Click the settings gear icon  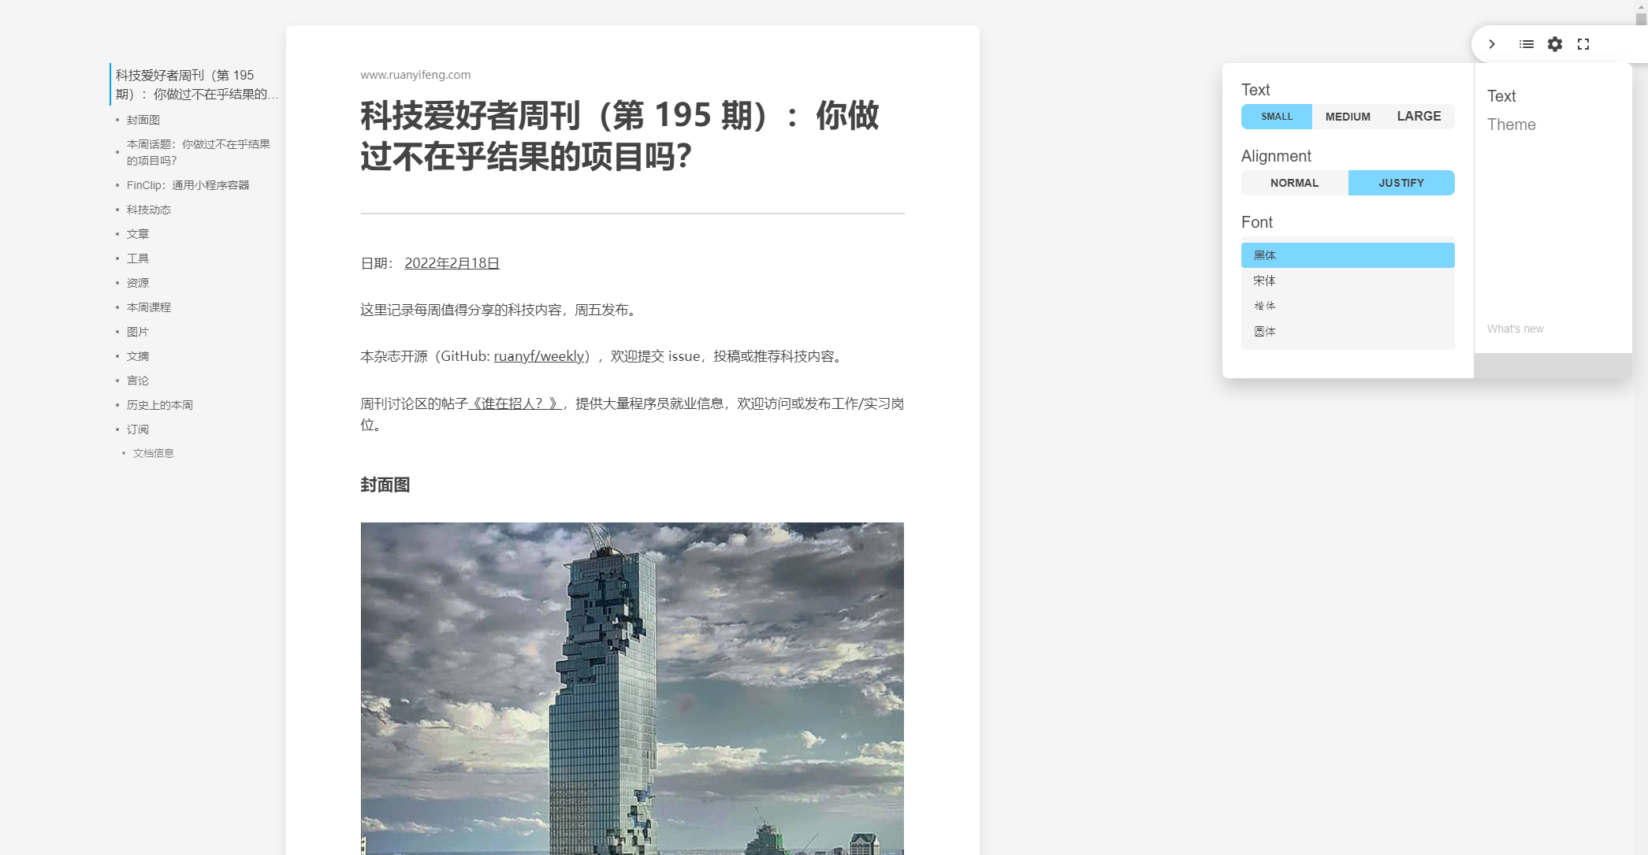(x=1554, y=44)
